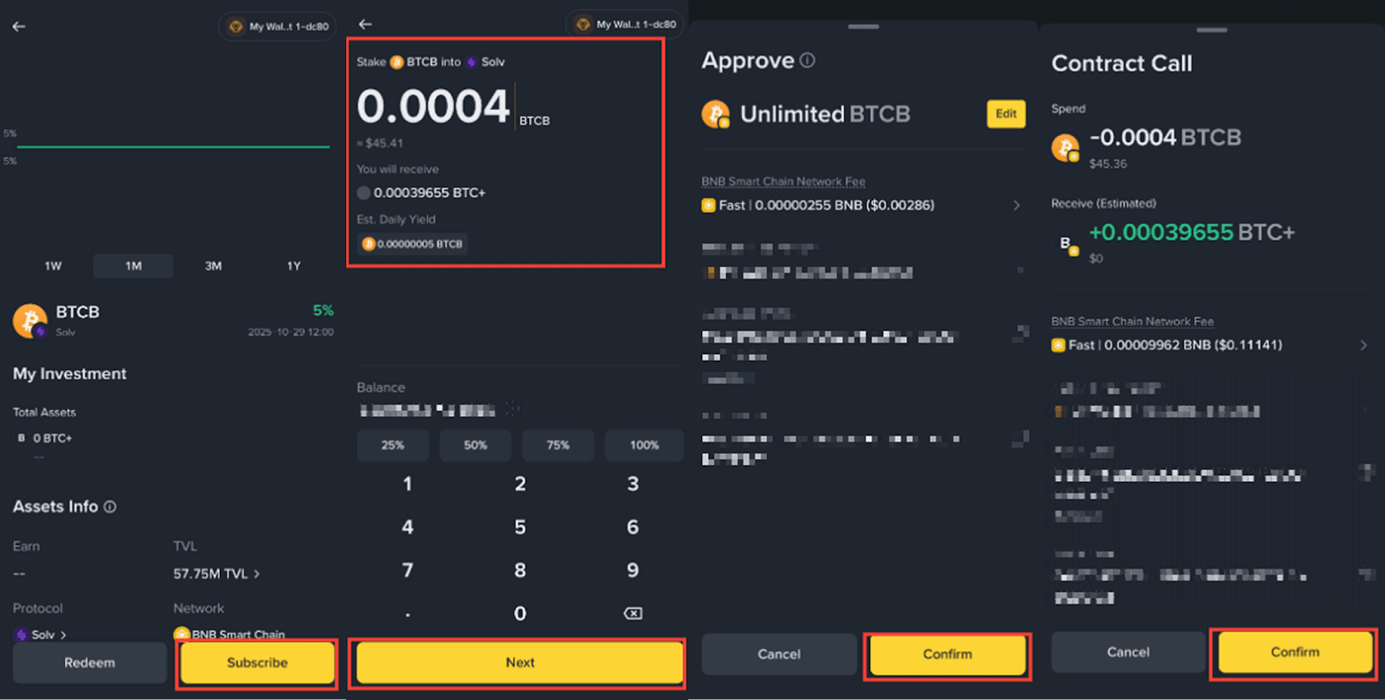Image resolution: width=1385 pixels, height=700 pixels.
Task: Tap the backspace key on the keypad
Action: pos(633,613)
